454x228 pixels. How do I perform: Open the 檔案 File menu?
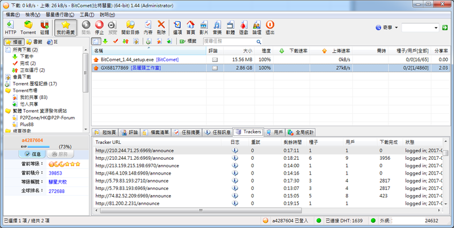coord(13,14)
